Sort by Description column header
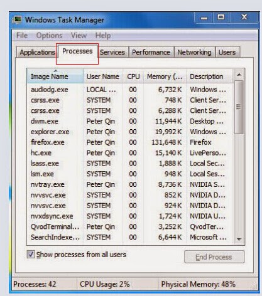 [209, 77]
